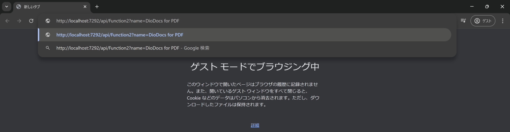510x132 pixels.
Task: Close the 新しいタブ tab
Action: point(85,7)
